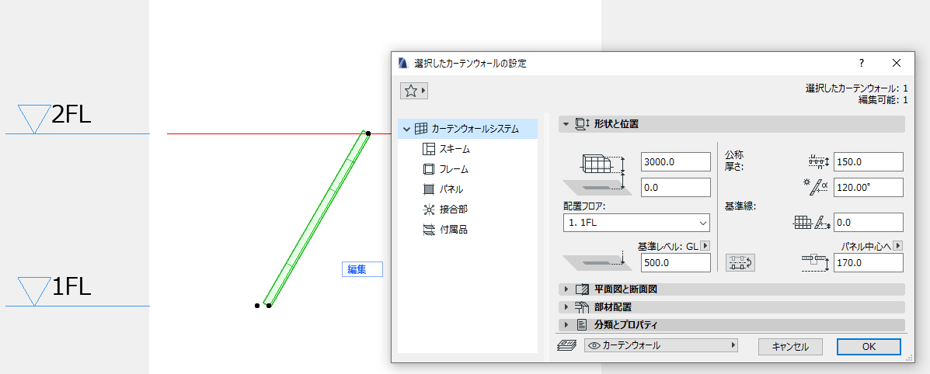Viewport: 930px width, 374px height.
Task: Click the スキーム grid icon
Action: 428,149
